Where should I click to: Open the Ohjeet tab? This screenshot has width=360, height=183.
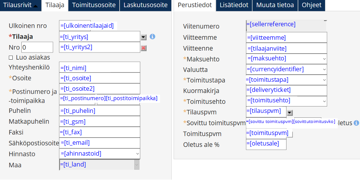(x=312, y=5)
